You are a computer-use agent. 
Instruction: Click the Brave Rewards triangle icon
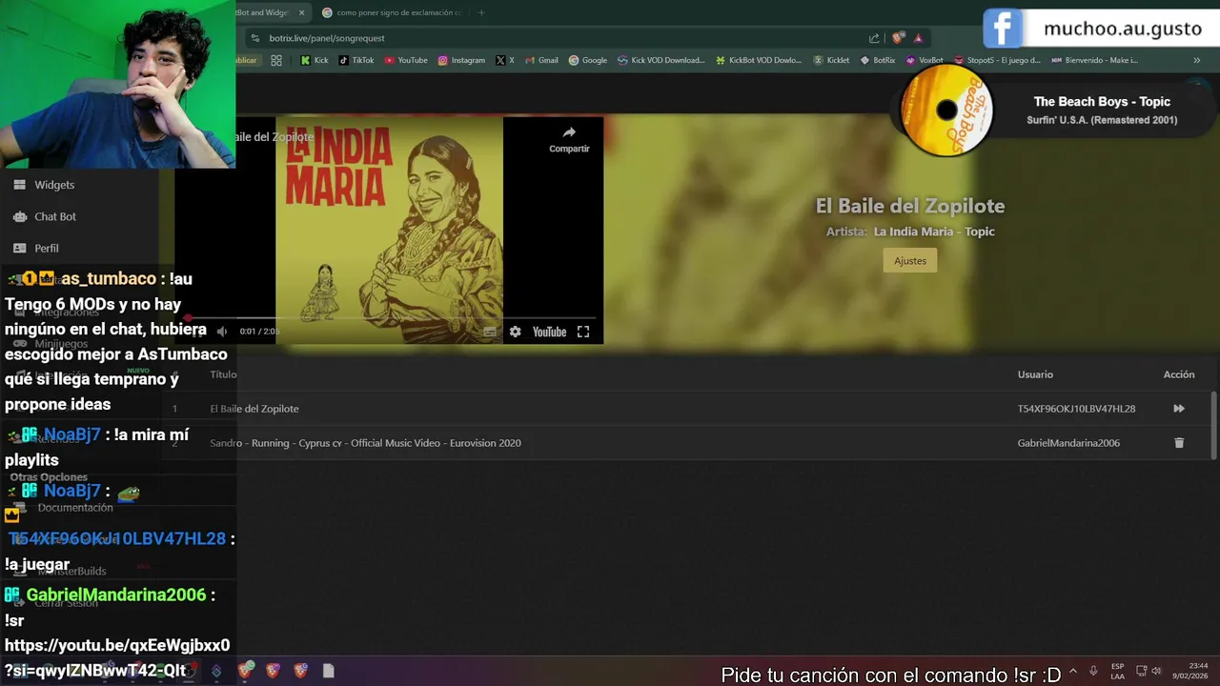pos(918,38)
